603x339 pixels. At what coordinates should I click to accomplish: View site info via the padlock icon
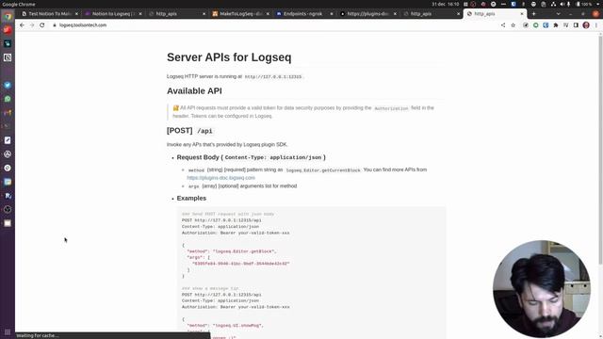[55, 25]
